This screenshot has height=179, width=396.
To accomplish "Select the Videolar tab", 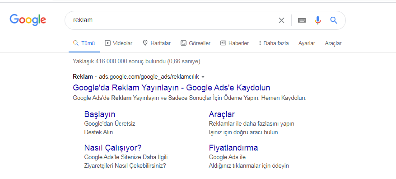I will pos(118,43).
